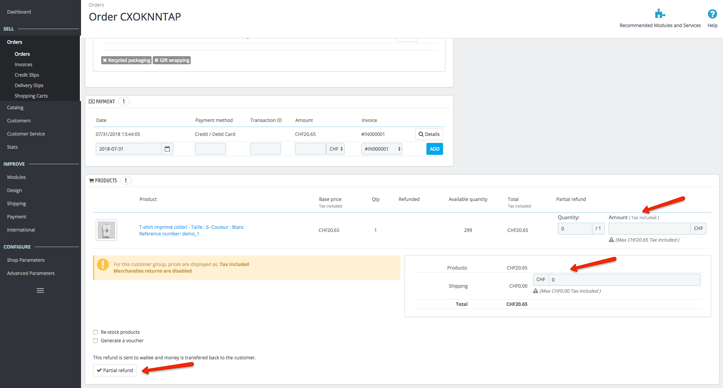Screen dimensions: 723x388
Task: Open the #IN000001 invoice dropdown
Action: click(381, 149)
